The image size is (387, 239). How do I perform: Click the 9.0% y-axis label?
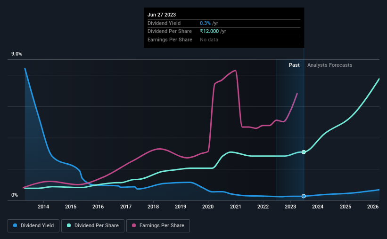(x=16, y=54)
